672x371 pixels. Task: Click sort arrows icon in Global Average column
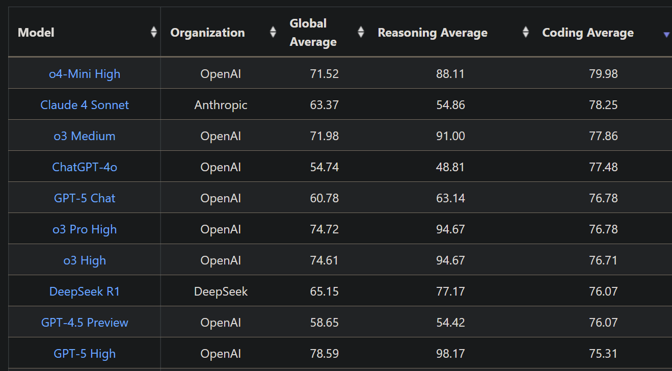(361, 33)
